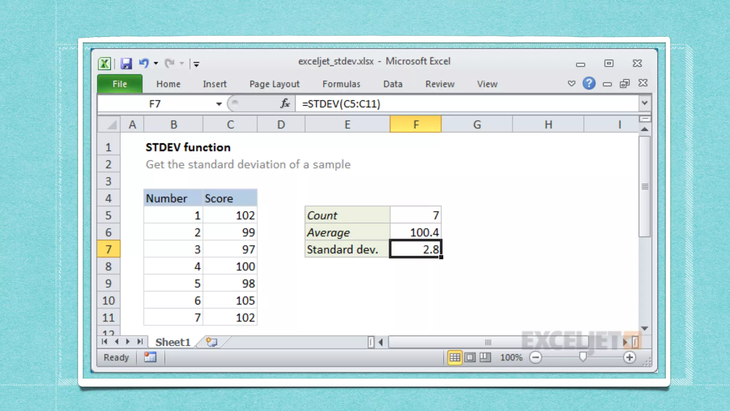Select cell C10 containing 105

pos(230,301)
